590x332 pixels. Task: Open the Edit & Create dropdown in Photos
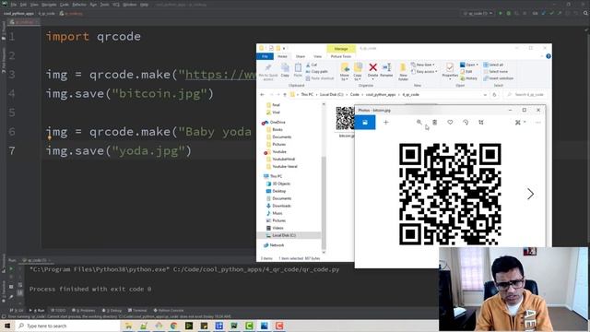520,123
